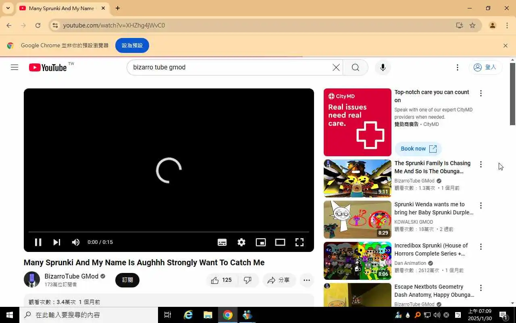The height and width of the screenshot is (323, 516).
Task: Open the notification center icon
Action: [x=503, y=315]
